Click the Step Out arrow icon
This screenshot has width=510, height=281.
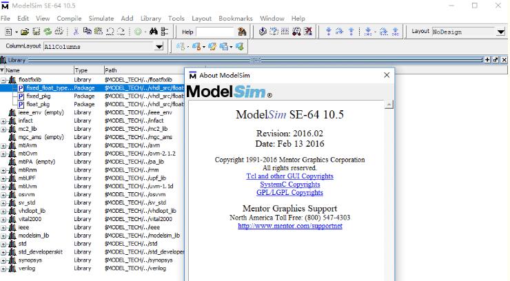coord(351,32)
